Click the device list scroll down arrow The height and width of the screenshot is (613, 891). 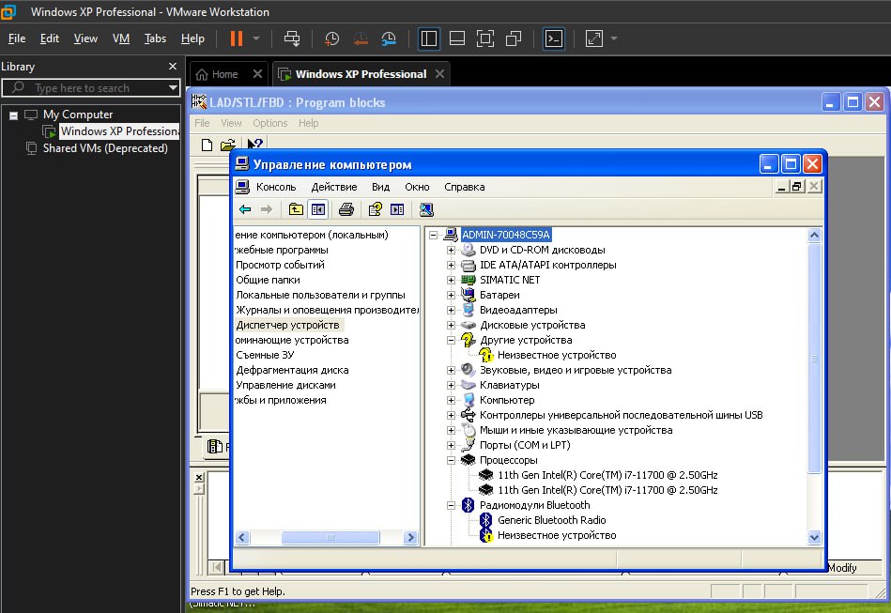[x=814, y=537]
